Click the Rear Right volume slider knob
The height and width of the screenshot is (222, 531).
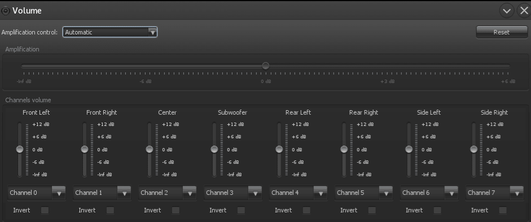344,149
